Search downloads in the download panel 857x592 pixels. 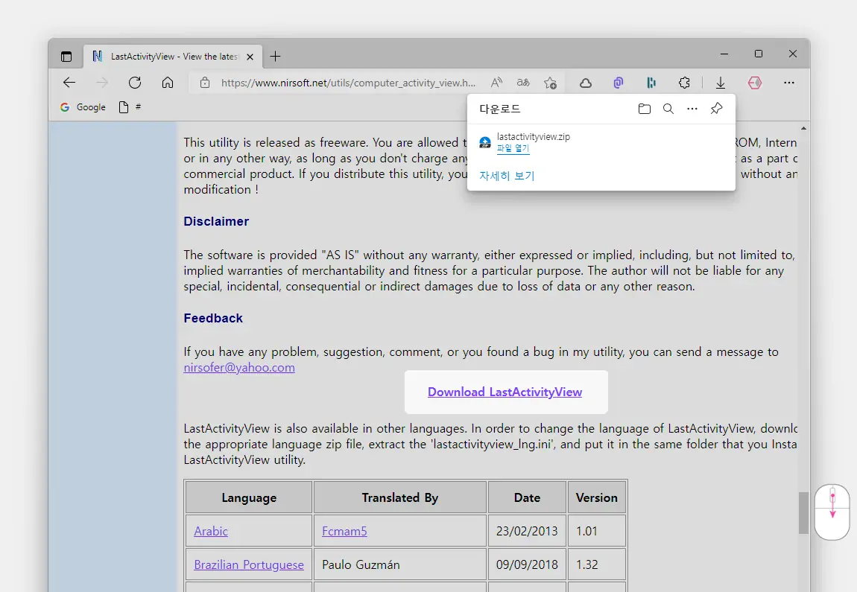pyautogui.click(x=668, y=109)
